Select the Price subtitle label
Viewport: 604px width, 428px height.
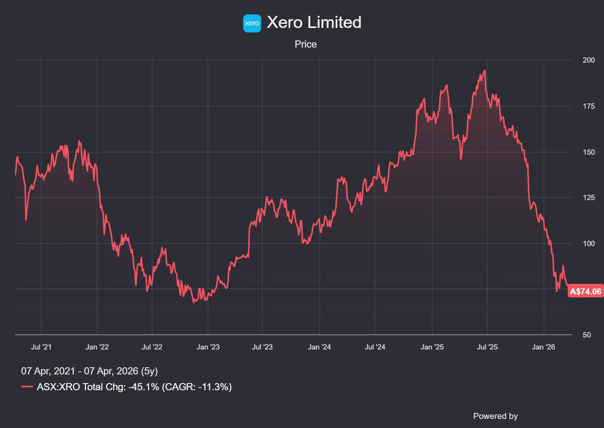click(305, 44)
